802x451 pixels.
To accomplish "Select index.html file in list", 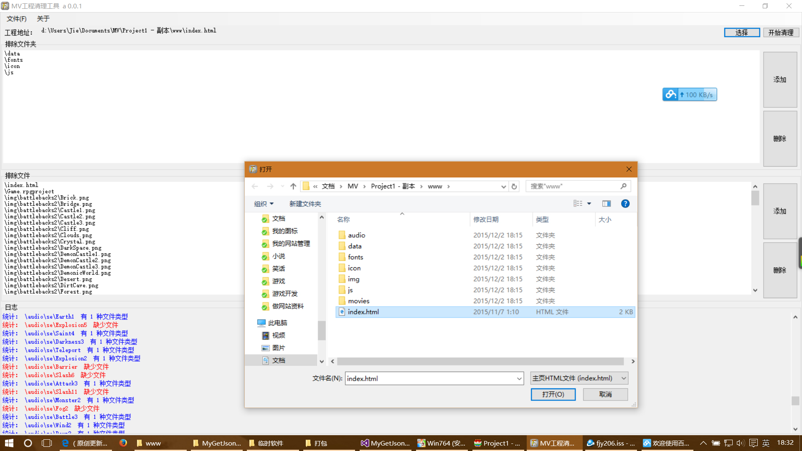I will 485,312.
